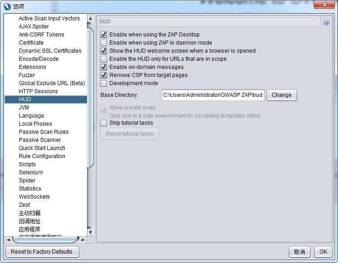Screen dimensions: 338x263
Task: Open Certificate options
Action: 31,43
